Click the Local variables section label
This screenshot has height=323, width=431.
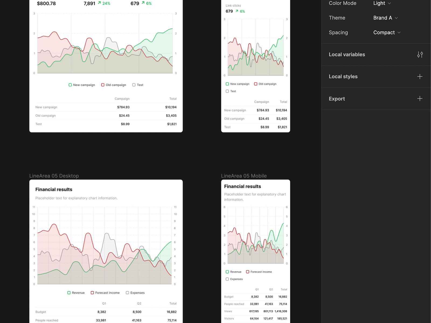(347, 54)
